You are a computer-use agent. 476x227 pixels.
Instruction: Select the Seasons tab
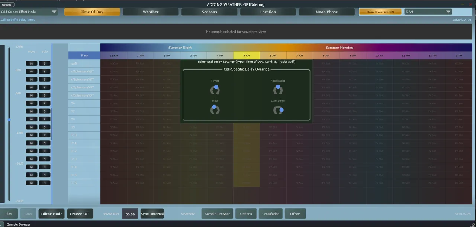click(x=209, y=12)
